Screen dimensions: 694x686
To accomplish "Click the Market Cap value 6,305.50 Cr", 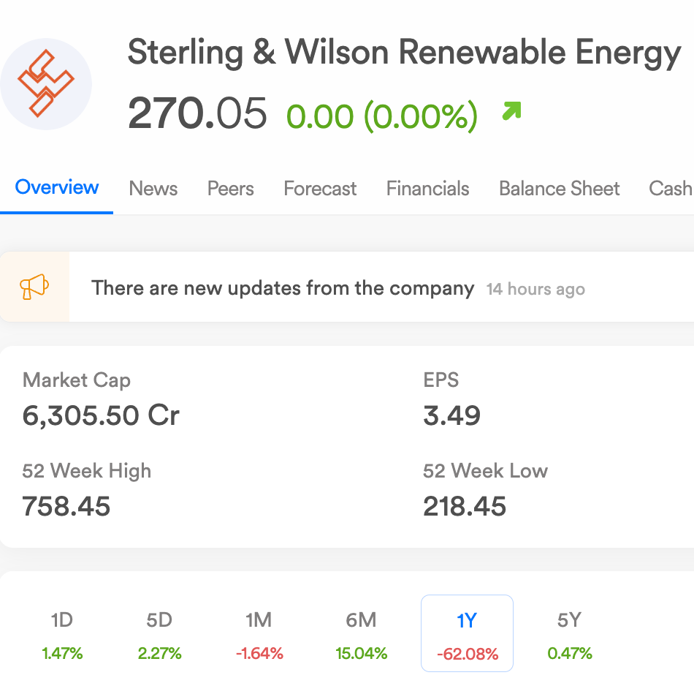I will (101, 415).
